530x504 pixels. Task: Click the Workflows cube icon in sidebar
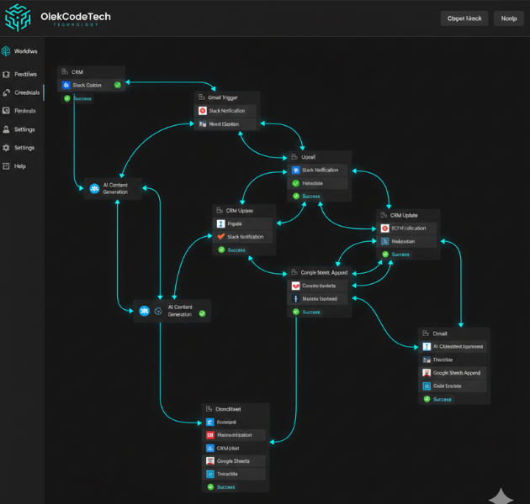[6, 51]
